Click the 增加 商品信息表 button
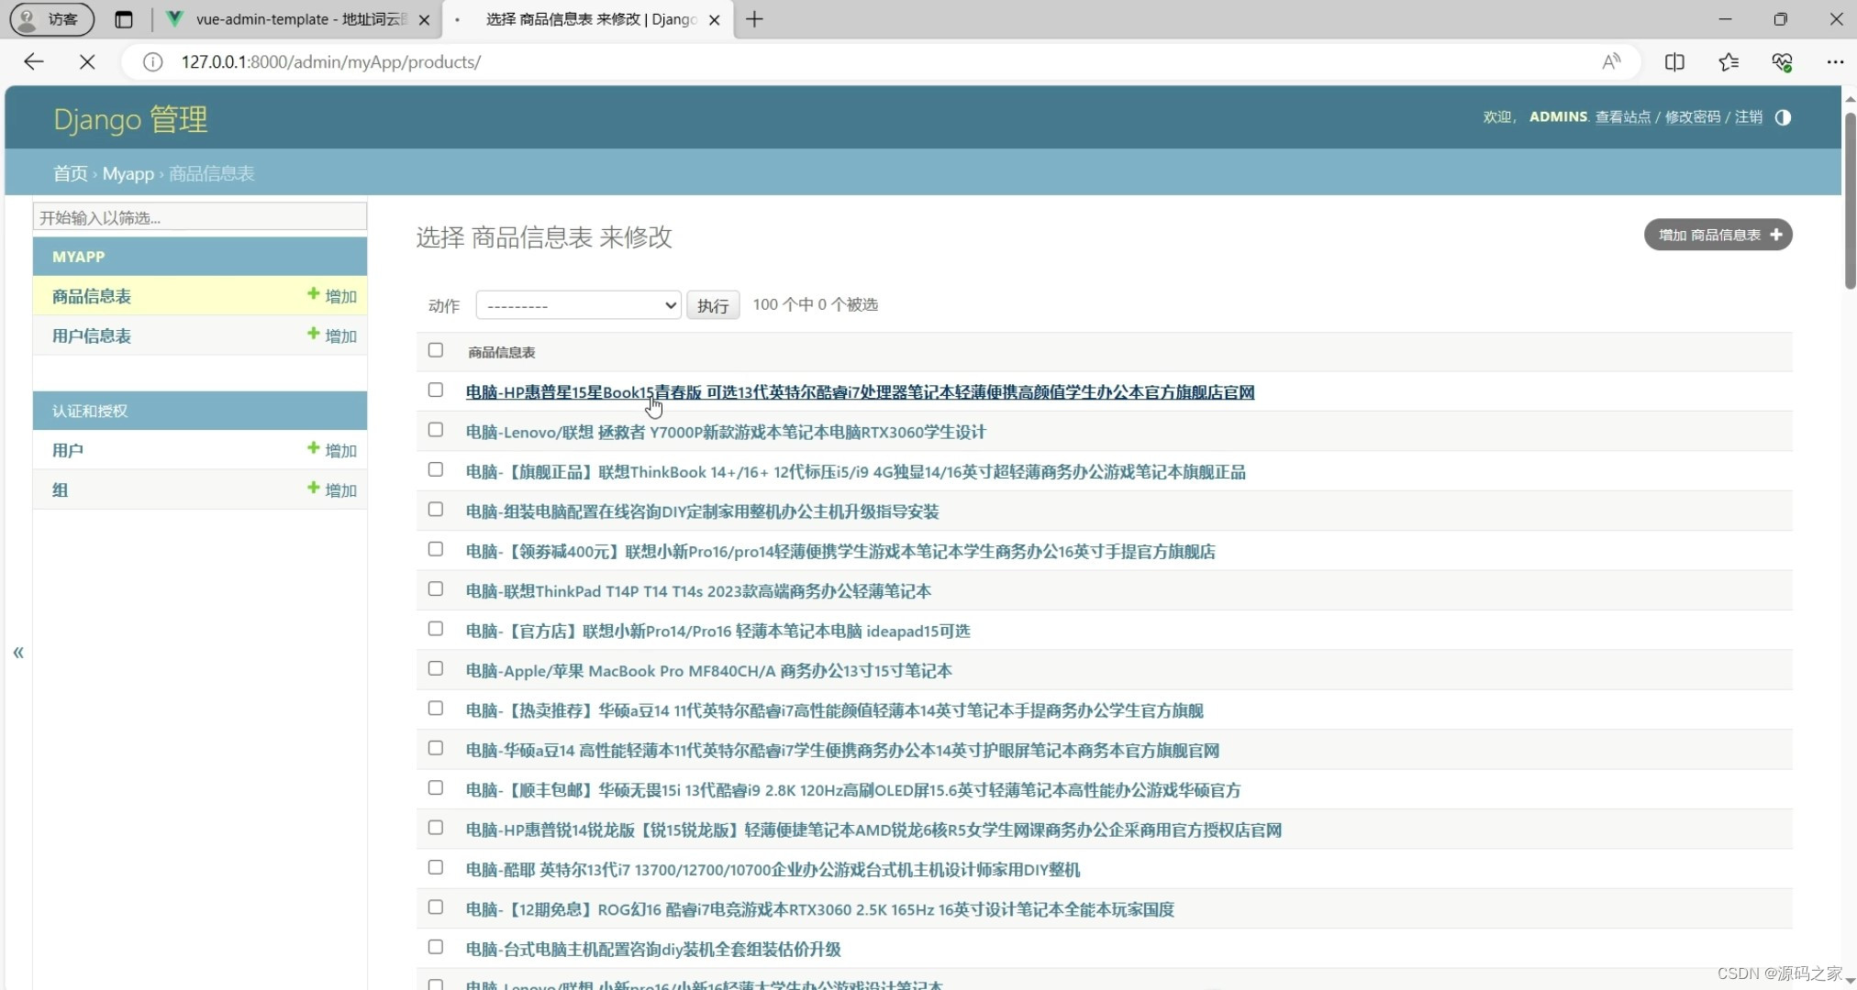This screenshot has height=990, width=1857. pos(1718,235)
